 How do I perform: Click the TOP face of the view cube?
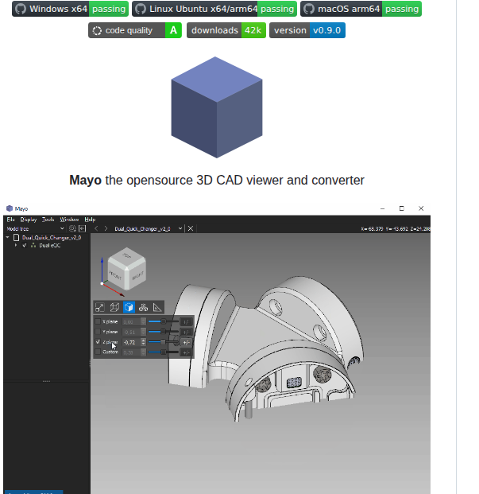126,255
